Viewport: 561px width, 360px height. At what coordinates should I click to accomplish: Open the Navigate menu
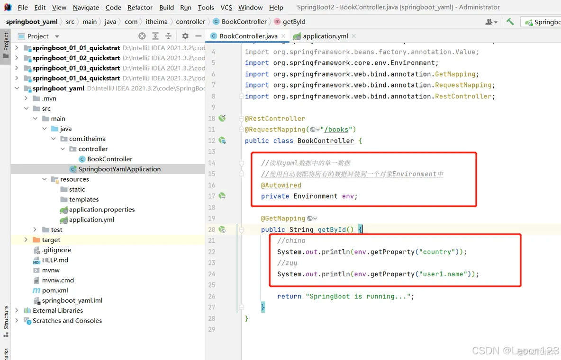click(86, 8)
